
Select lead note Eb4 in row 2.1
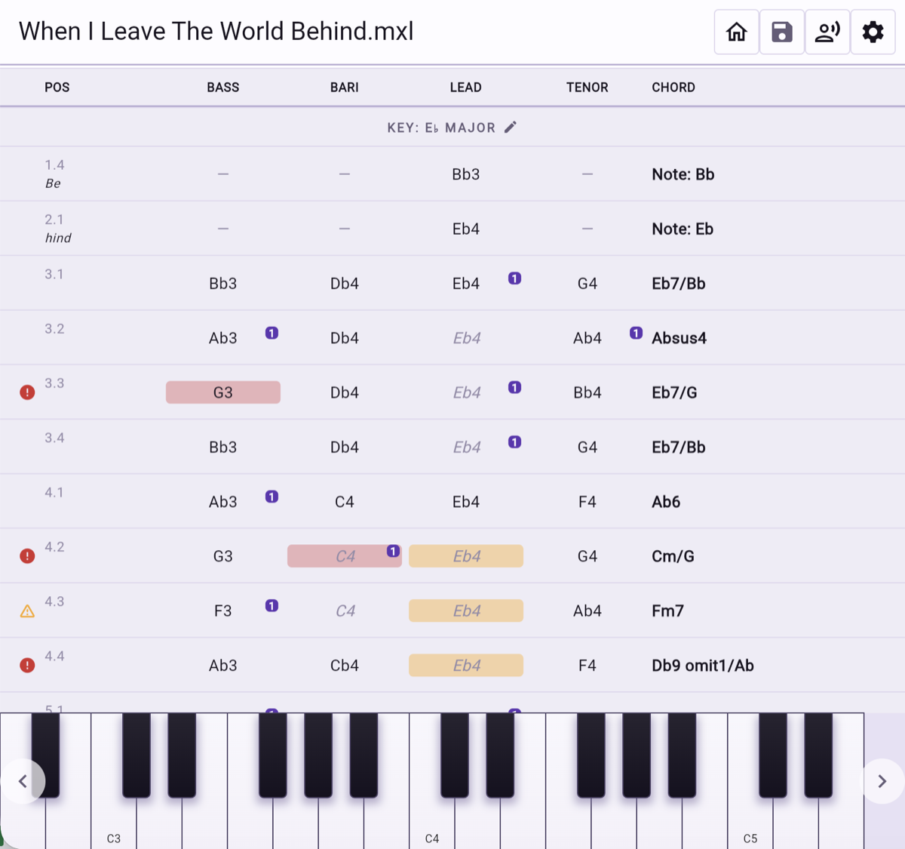[x=466, y=229]
